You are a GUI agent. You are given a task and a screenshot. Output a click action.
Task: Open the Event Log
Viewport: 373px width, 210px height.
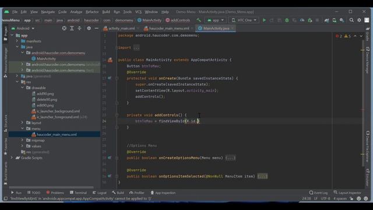(x=318, y=192)
